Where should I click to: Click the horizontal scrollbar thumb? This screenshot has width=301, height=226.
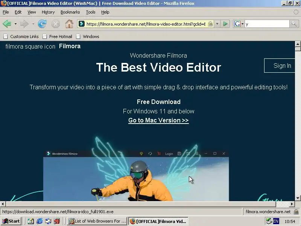click(141, 204)
